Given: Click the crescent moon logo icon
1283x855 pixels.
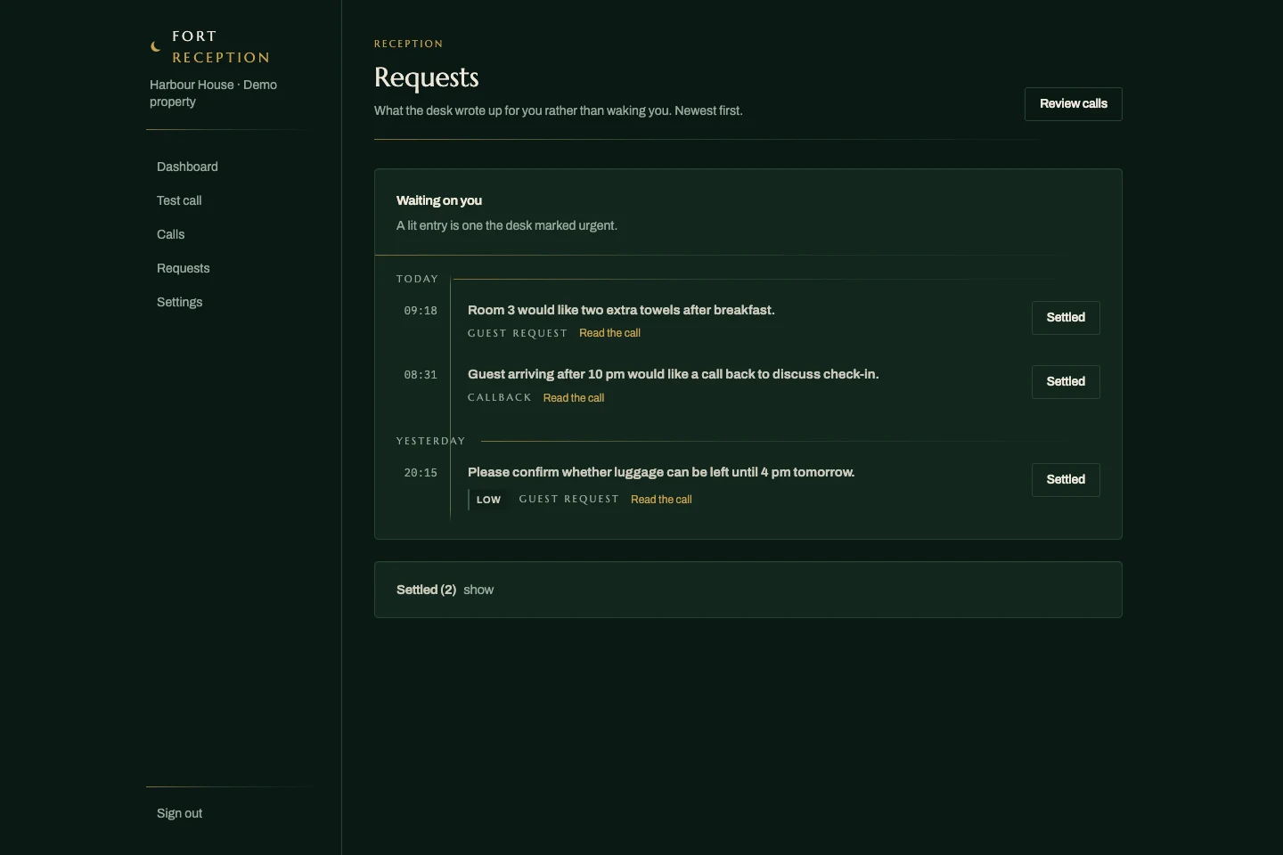Looking at the screenshot, I should point(156,46).
